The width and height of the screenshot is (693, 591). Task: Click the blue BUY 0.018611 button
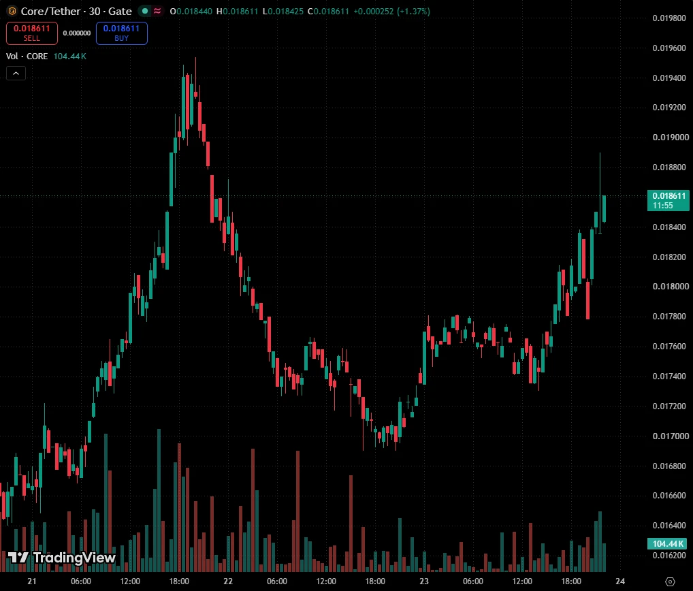click(x=122, y=33)
